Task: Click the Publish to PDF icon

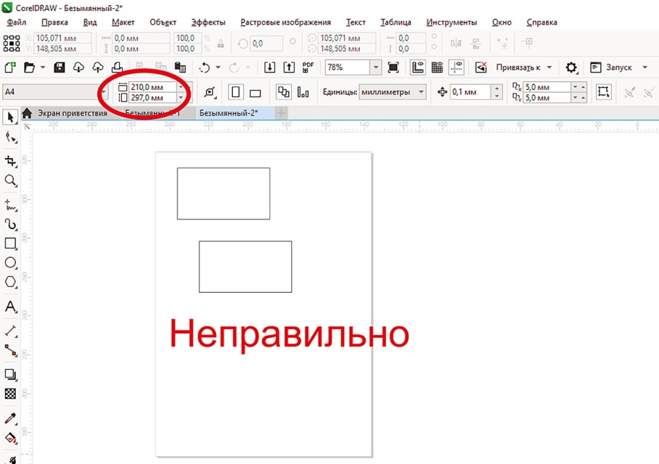Action: tap(308, 67)
